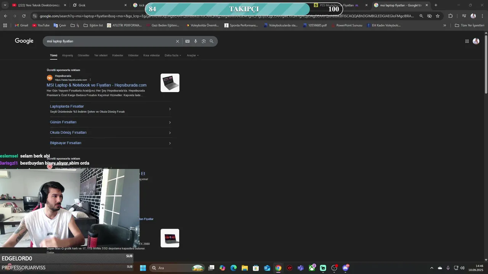Switch to Kısa videolar tab
This screenshot has width=488, height=274.
(151, 55)
